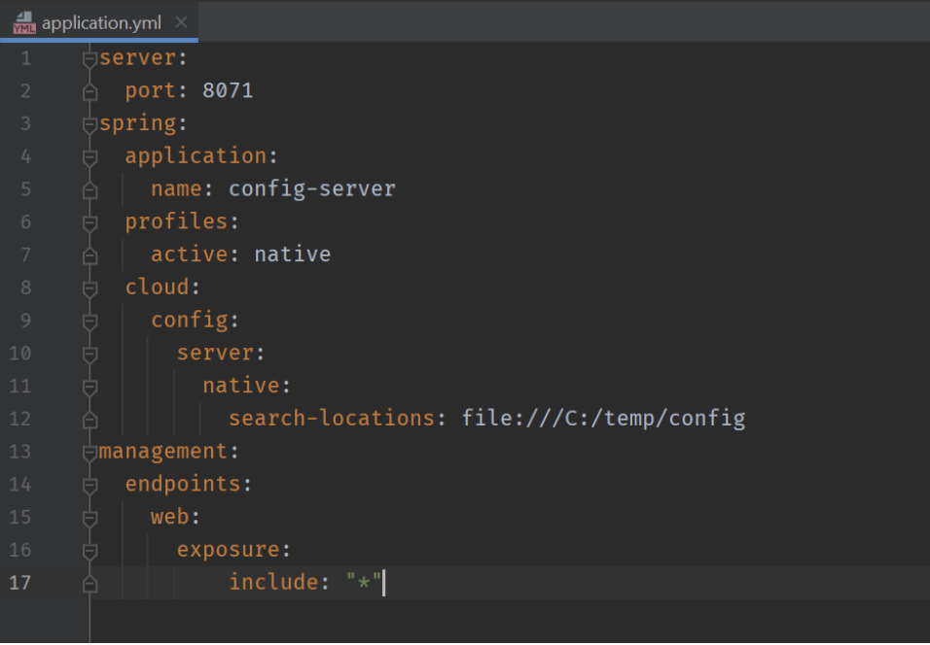Place cursor on the config-server name value

coord(312,187)
